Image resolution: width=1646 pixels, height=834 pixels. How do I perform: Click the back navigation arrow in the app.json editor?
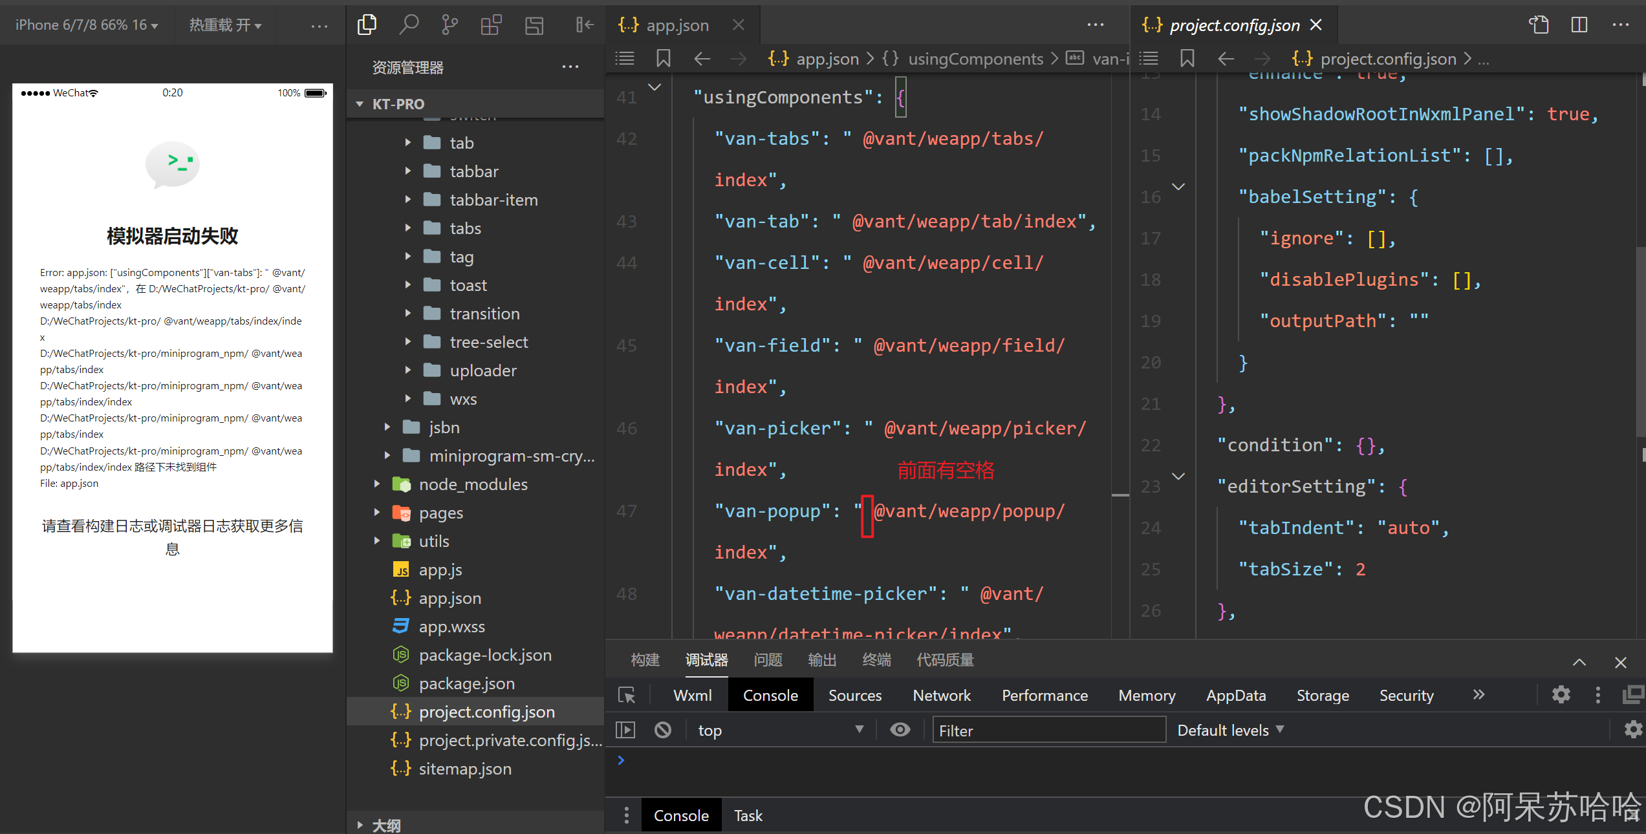pyautogui.click(x=701, y=58)
